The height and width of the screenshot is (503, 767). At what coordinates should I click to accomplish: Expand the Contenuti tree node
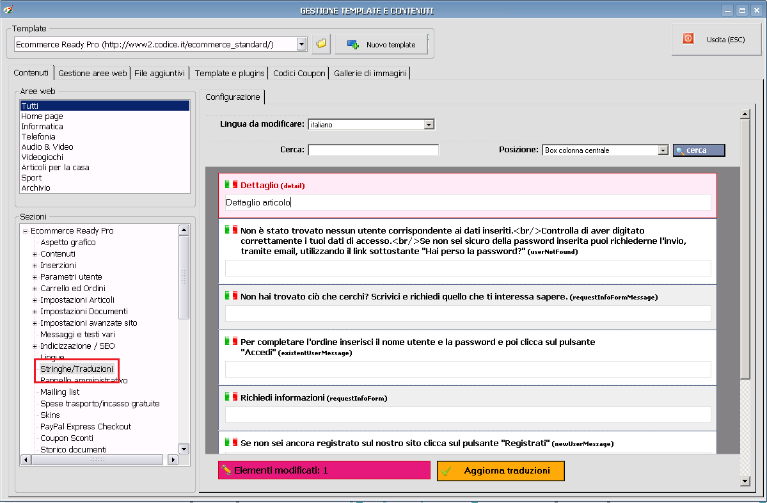click(35, 254)
